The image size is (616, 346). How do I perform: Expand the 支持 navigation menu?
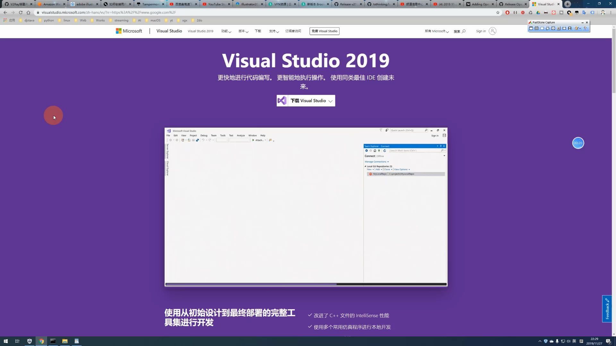274,31
